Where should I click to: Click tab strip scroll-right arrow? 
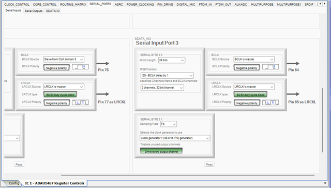pos(324,4)
